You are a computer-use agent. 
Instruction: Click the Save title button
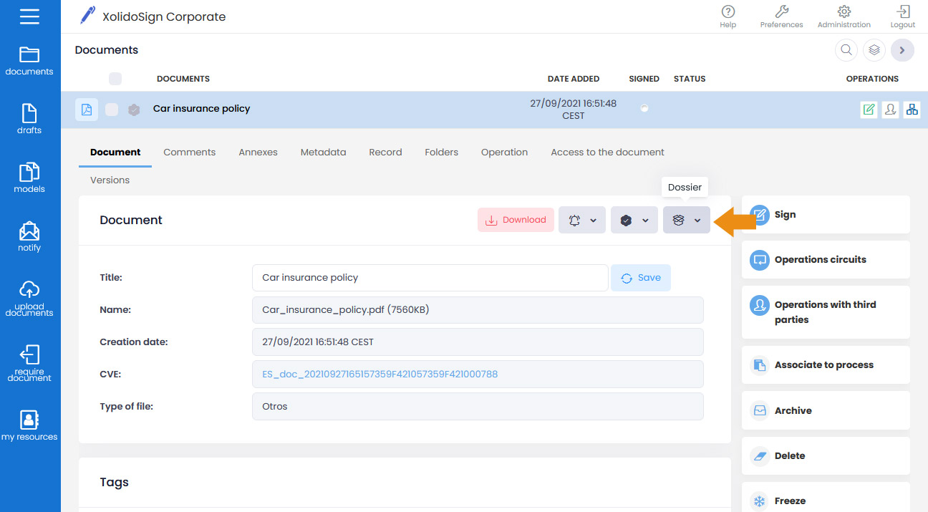(641, 278)
